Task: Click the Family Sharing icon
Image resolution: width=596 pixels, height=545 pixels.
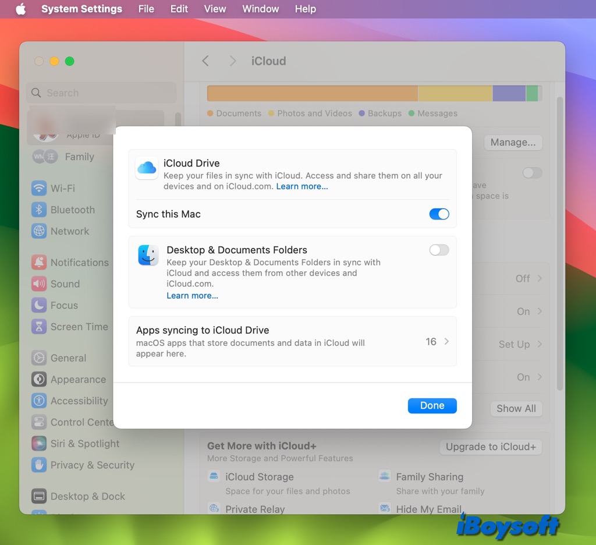Action: click(385, 476)
